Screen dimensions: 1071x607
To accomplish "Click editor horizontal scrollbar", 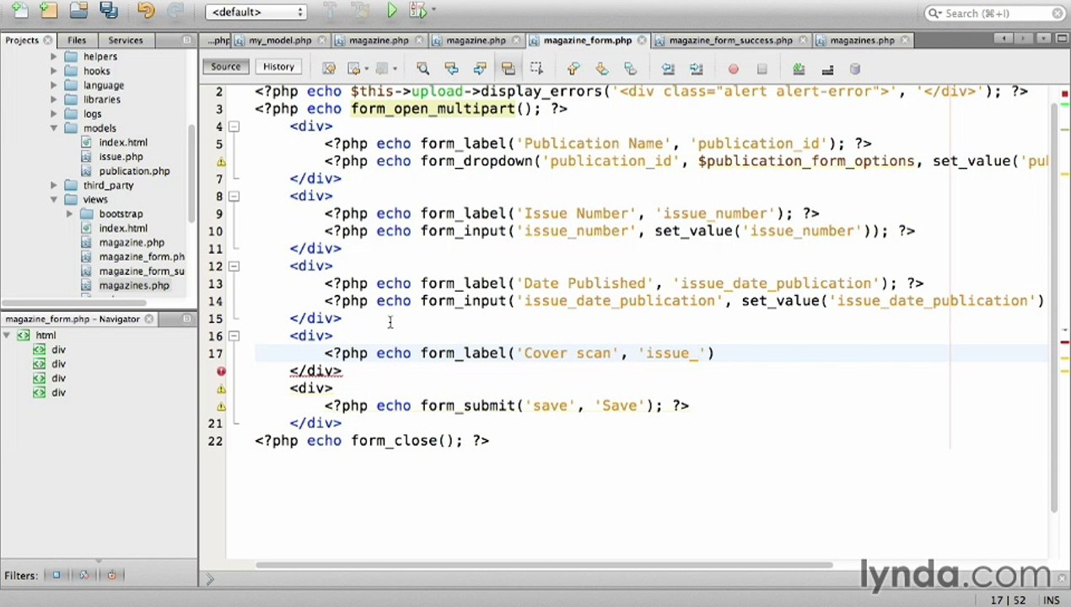I will 545,564.
